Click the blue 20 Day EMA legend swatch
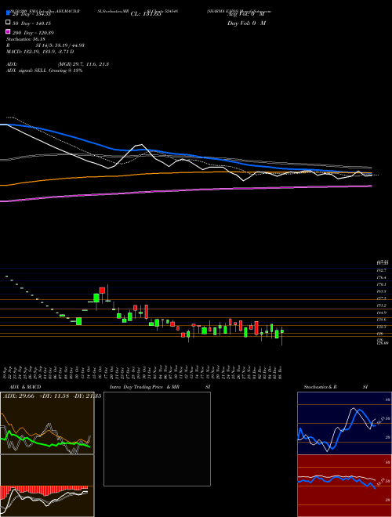The height and width of the screenshot is (517, 392). point(8,13)
